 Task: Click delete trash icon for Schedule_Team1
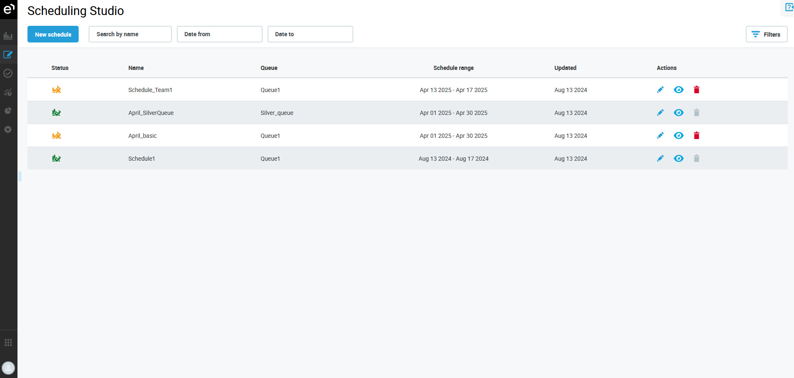696,90
